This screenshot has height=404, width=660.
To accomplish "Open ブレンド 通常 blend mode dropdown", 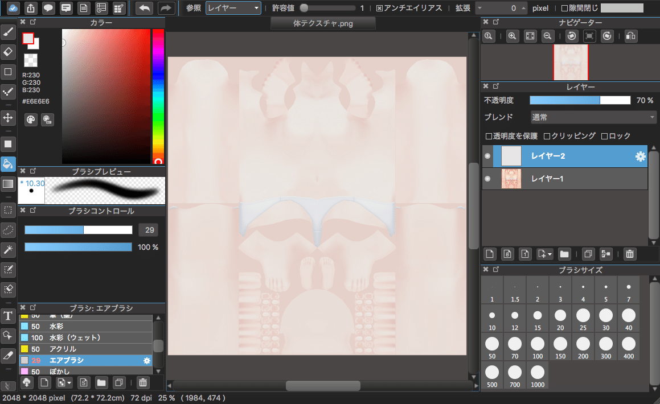I will click(x=593, y=117).
